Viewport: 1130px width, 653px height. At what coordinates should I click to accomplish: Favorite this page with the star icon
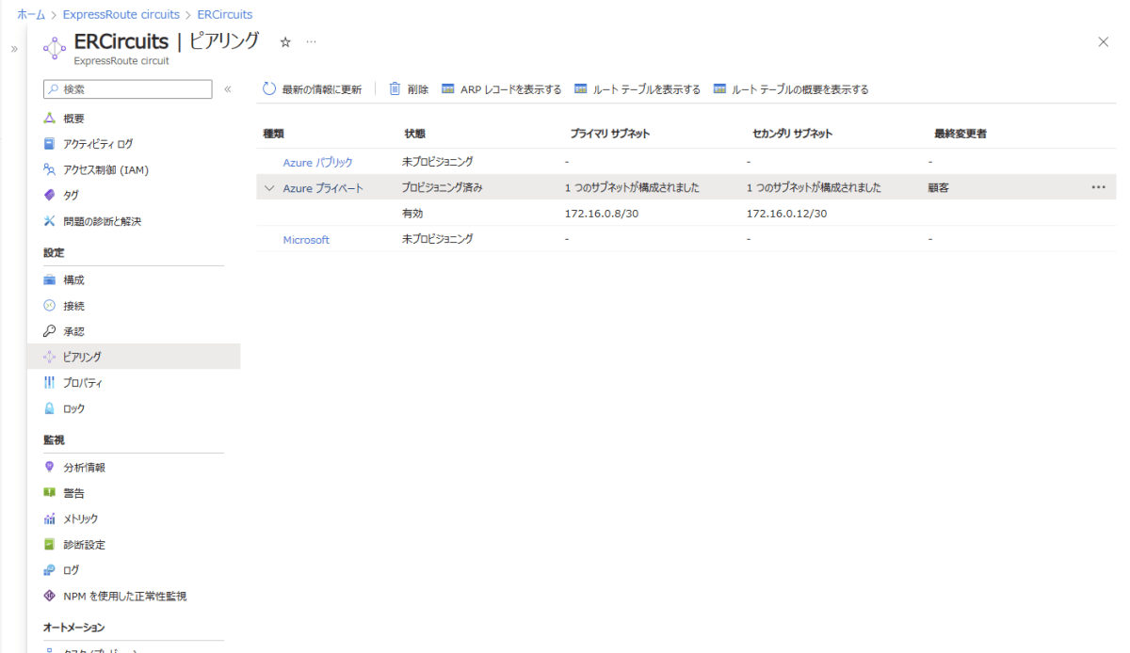pos(285,42)
